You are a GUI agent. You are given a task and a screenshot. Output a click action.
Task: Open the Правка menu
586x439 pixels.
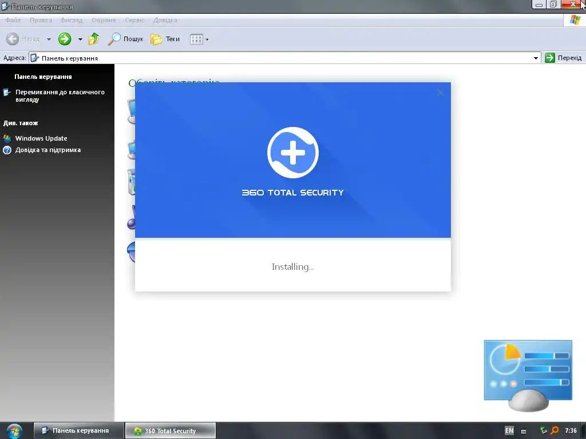(x=41, y=20)
